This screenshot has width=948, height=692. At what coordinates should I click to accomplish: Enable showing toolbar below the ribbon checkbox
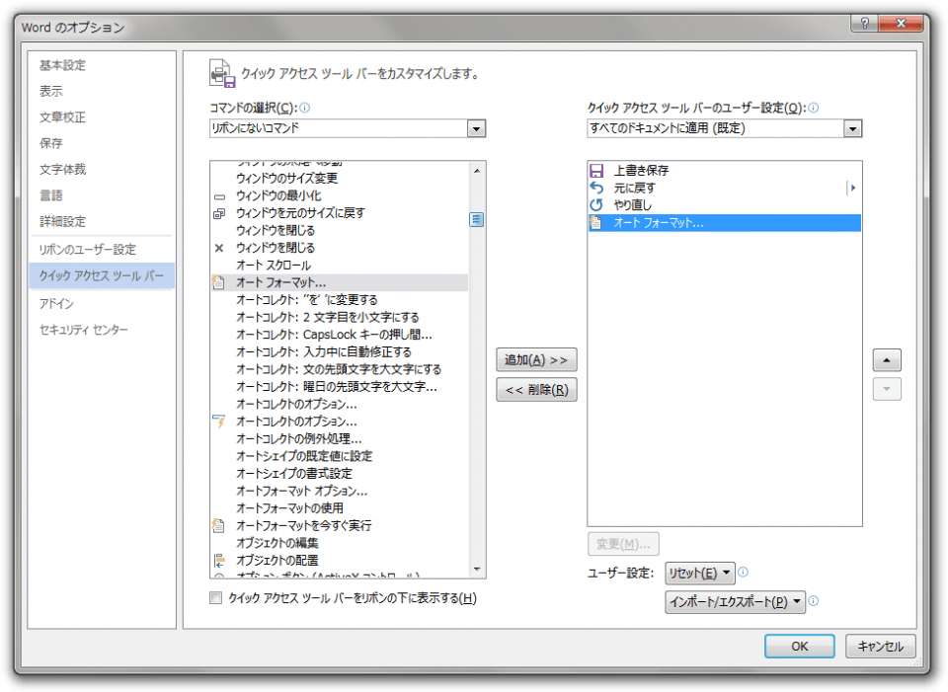tap(216, 597)
